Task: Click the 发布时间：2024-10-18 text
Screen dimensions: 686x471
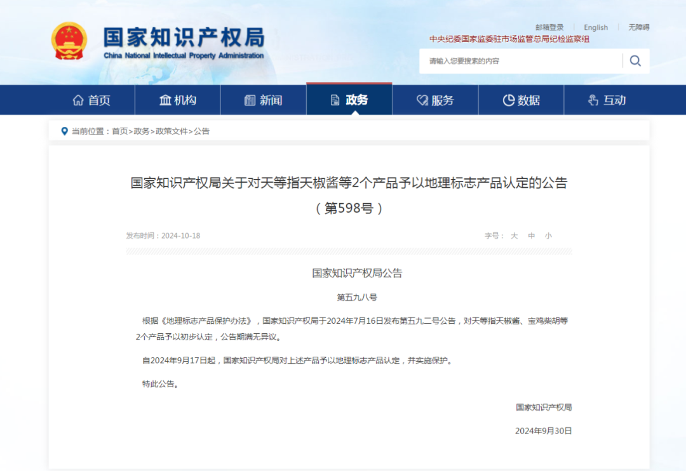Action: (x=163, y=235)
